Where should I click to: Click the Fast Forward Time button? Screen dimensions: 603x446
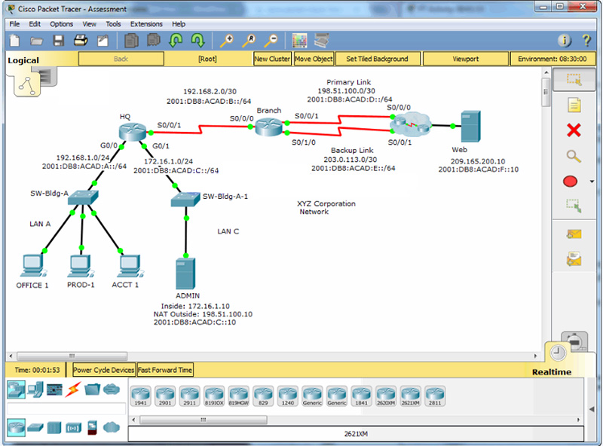[165, 370]
